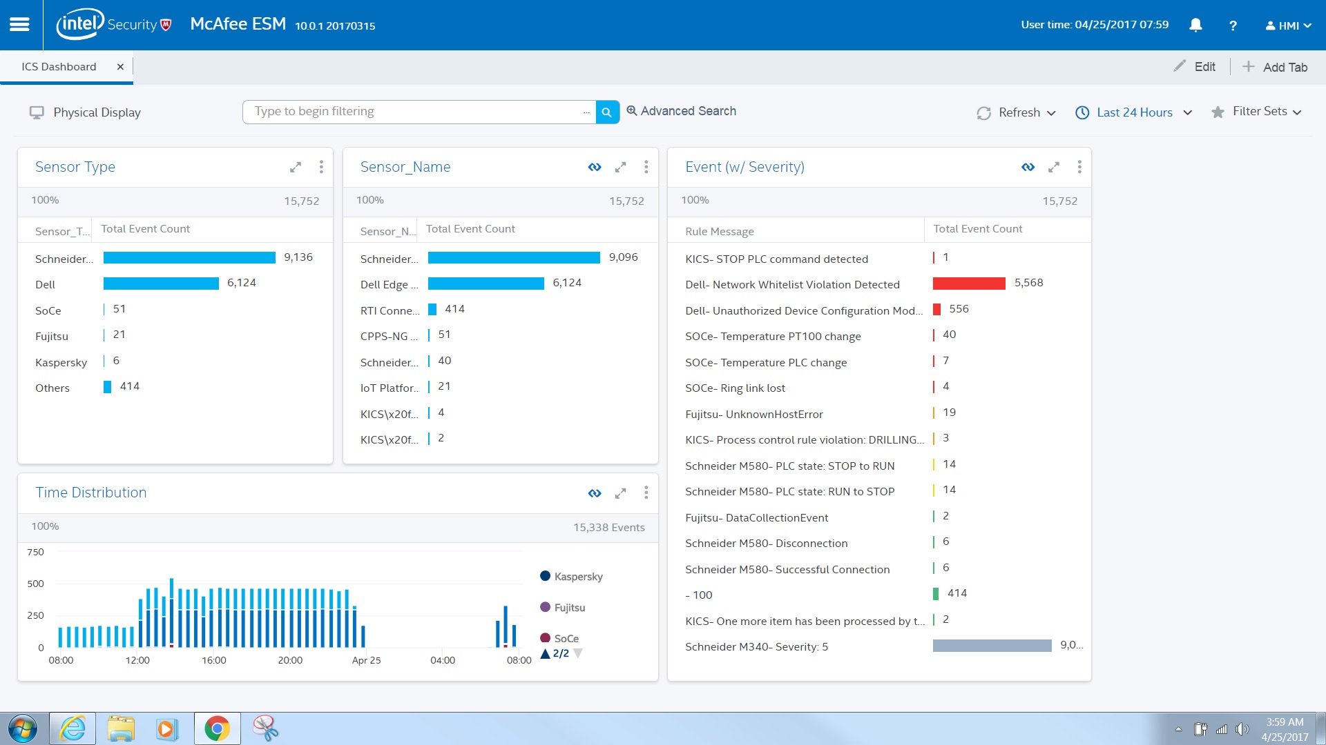The image size is (1326, 745).
Task: Click the Sensor_Name widget binding link icon
Action: pyautogui.click(x=595, y=167)
